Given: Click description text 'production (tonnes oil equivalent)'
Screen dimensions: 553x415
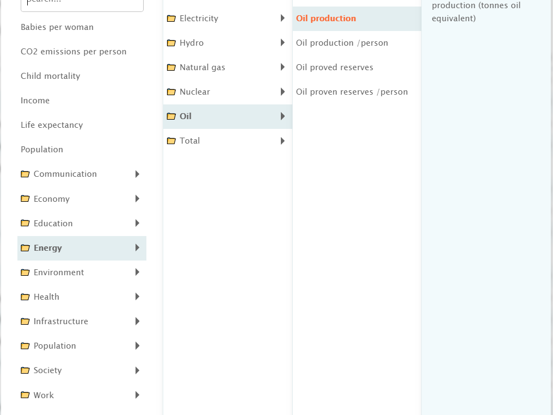Looking at the screenshot, I should 476,11.
